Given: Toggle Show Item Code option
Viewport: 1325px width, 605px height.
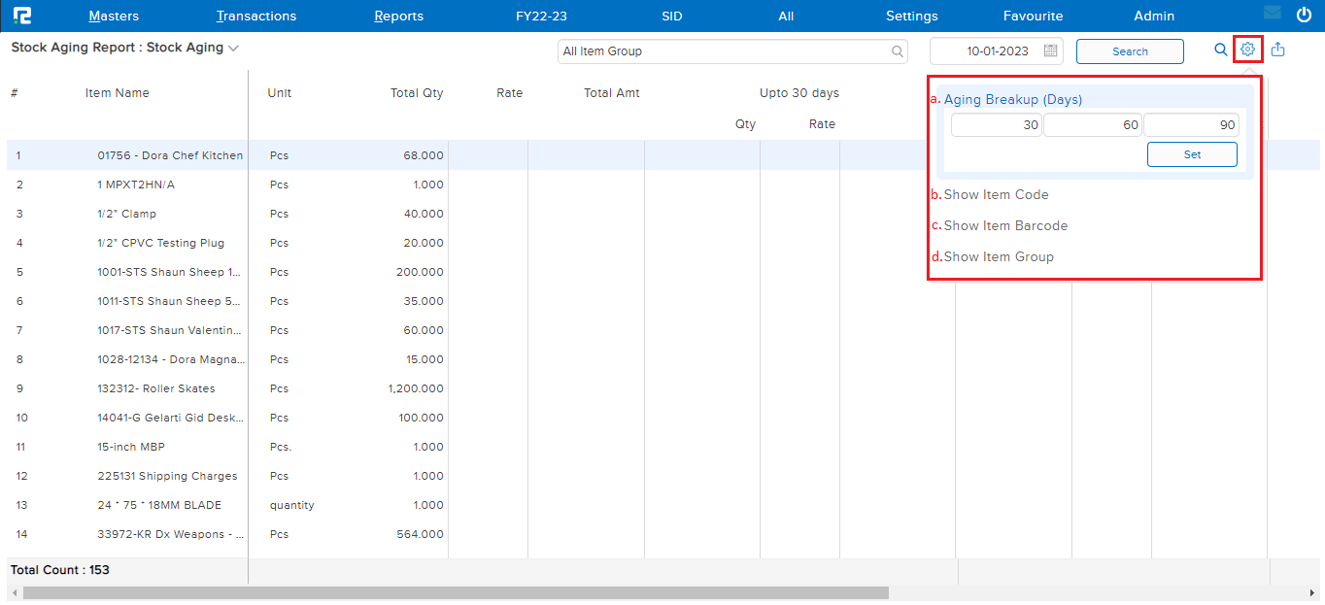Looking at the screenshot, I should coord(996,194).
